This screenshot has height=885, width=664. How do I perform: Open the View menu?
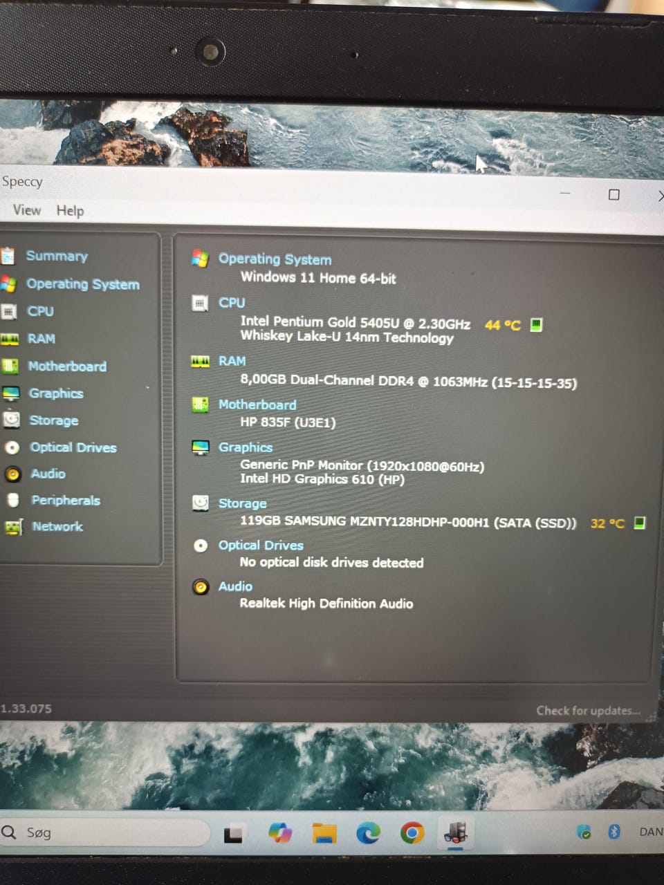click(x=27, y=210)
